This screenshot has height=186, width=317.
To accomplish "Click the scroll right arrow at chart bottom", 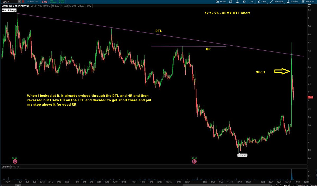I will pyautogui.click(x=274, y=185).
